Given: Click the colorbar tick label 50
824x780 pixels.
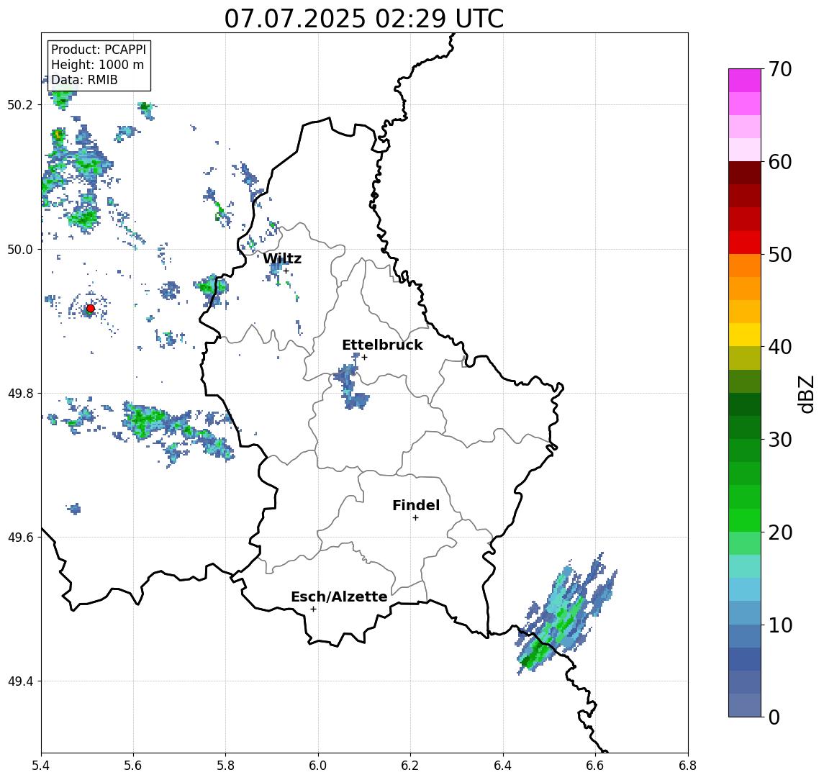Looking at the screenshot, I should pyautogui.click(x=780, y=255).
